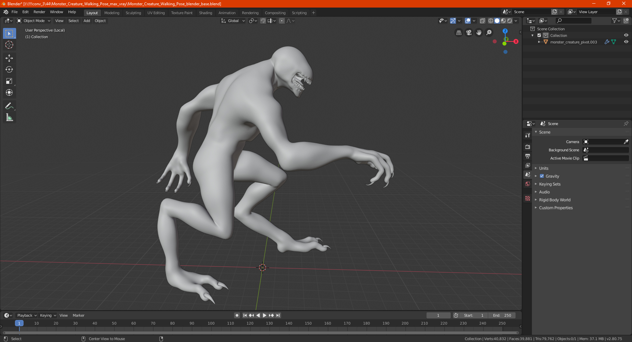The height and width of the screenshot is (342, 632).
Task: Open the Output properties tab
Action: coord(528,156)
